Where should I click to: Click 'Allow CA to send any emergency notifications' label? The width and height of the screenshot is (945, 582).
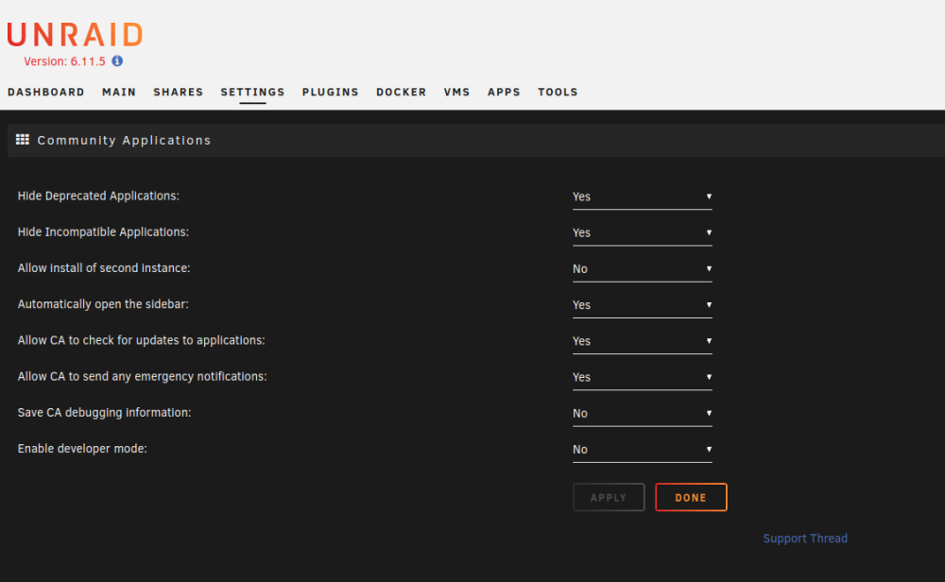[143, 377]
